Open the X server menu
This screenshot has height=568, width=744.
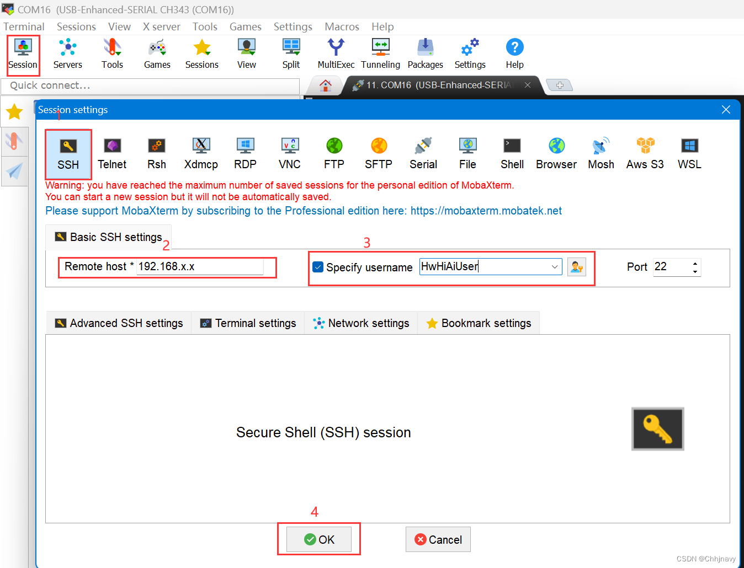click(162, 26)
